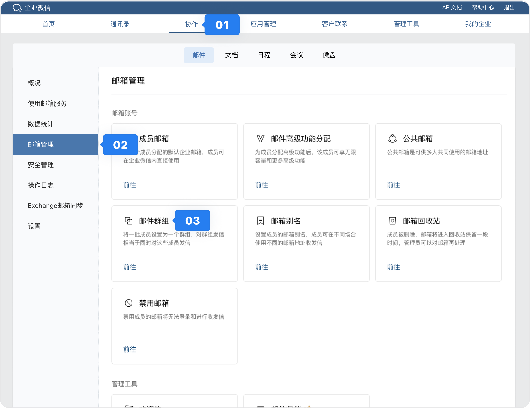The width and height of the screenshot is (530, 408).
Task: Select 安全管理 in the sidebar
Action: point(41,165)
